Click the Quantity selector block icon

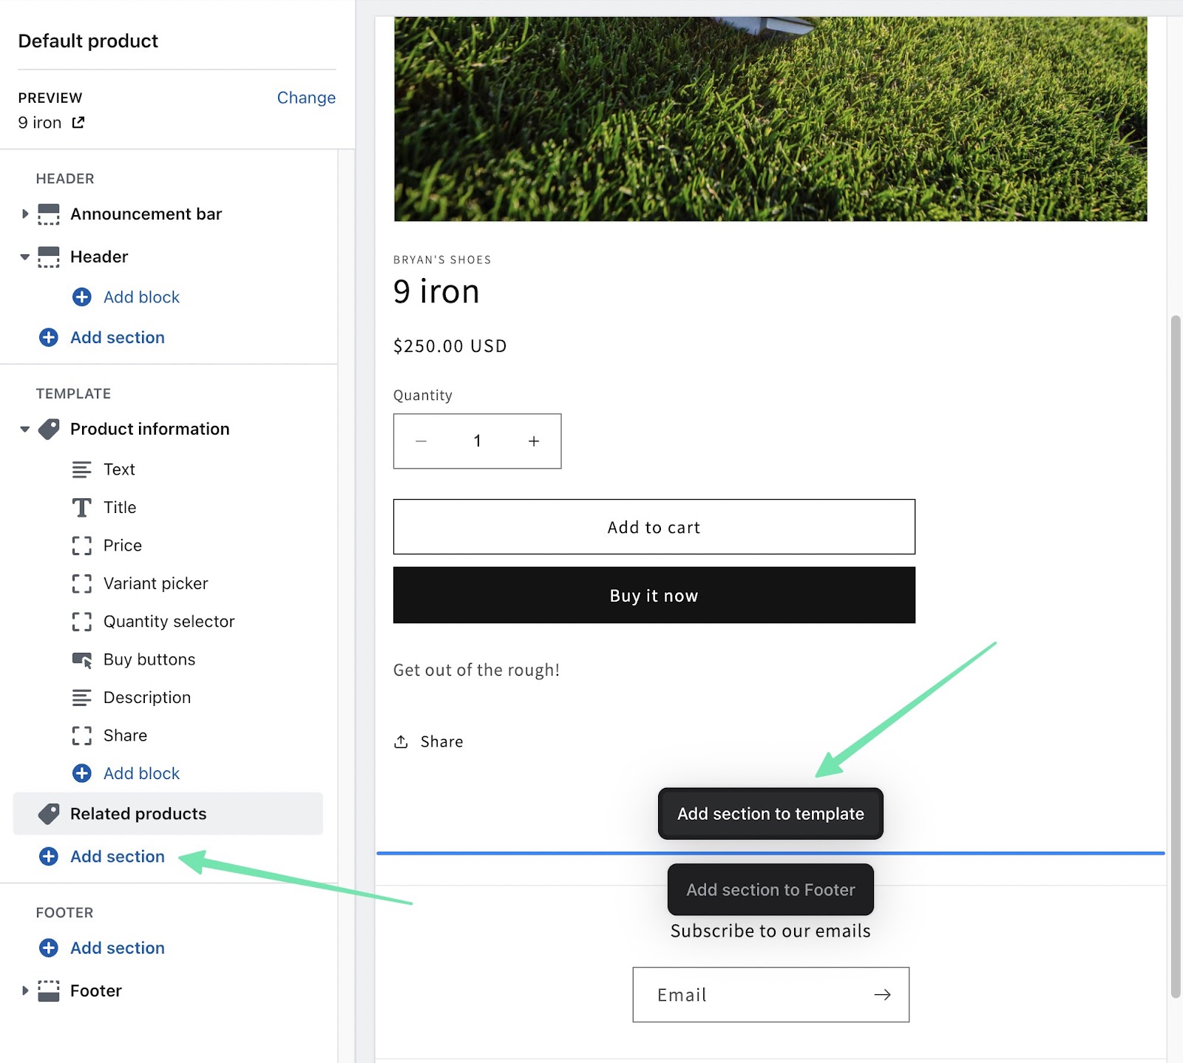(x=82, y=622)
